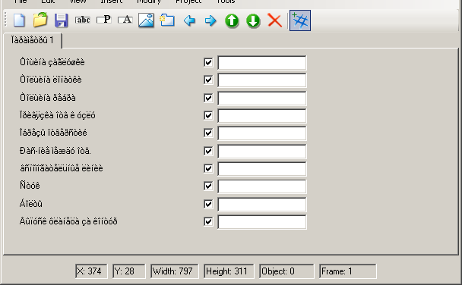Open the Project menu
Image resolution: width=462 pixels, height=285 pixels.
[x=188, y=2]
